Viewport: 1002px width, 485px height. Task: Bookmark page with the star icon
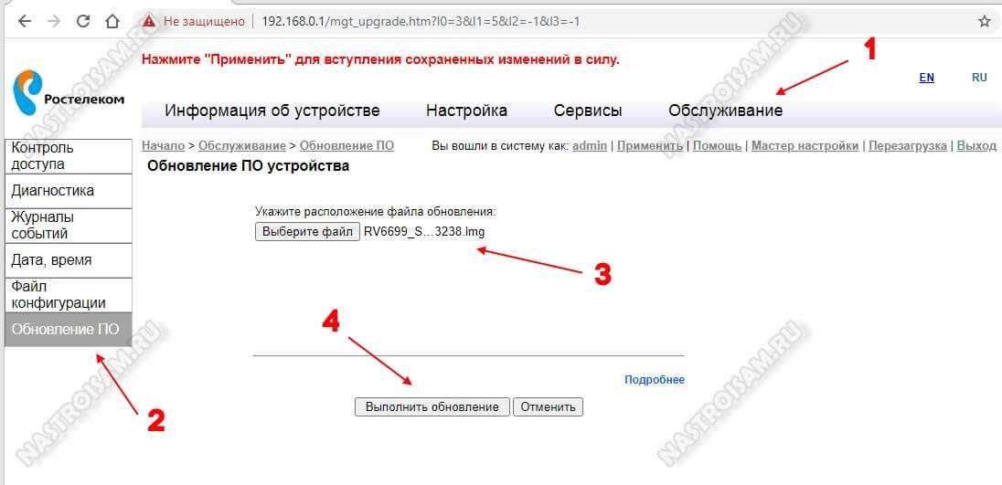coord(984,21)
